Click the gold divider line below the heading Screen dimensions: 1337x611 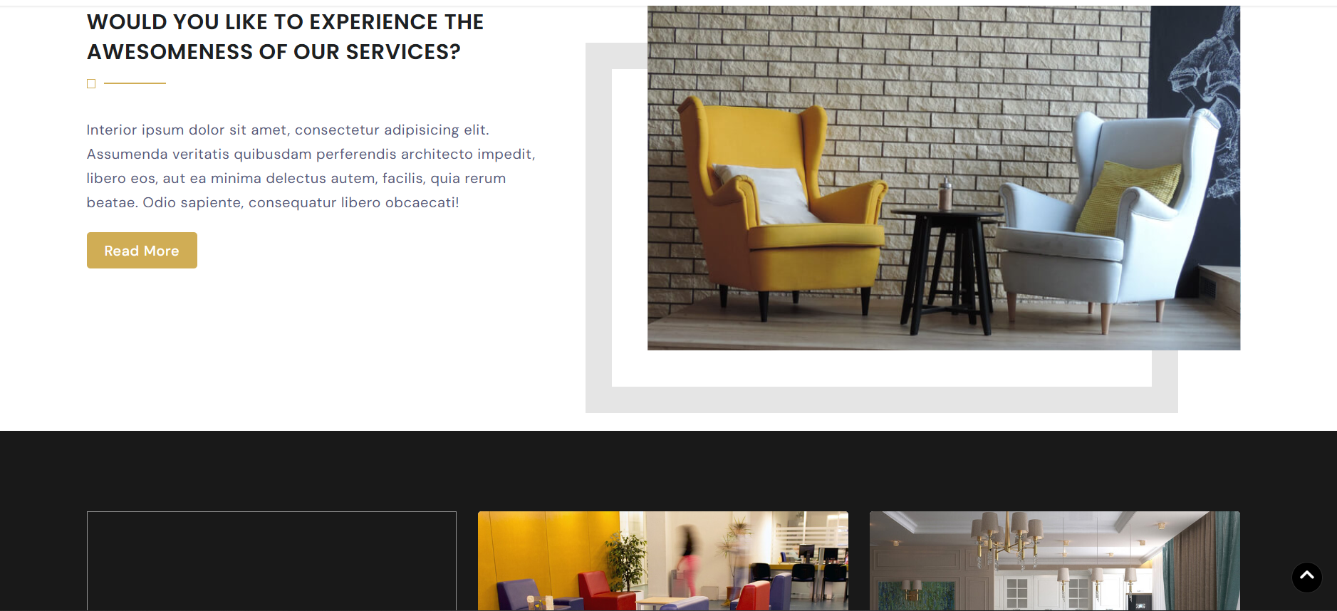(135, 83)
